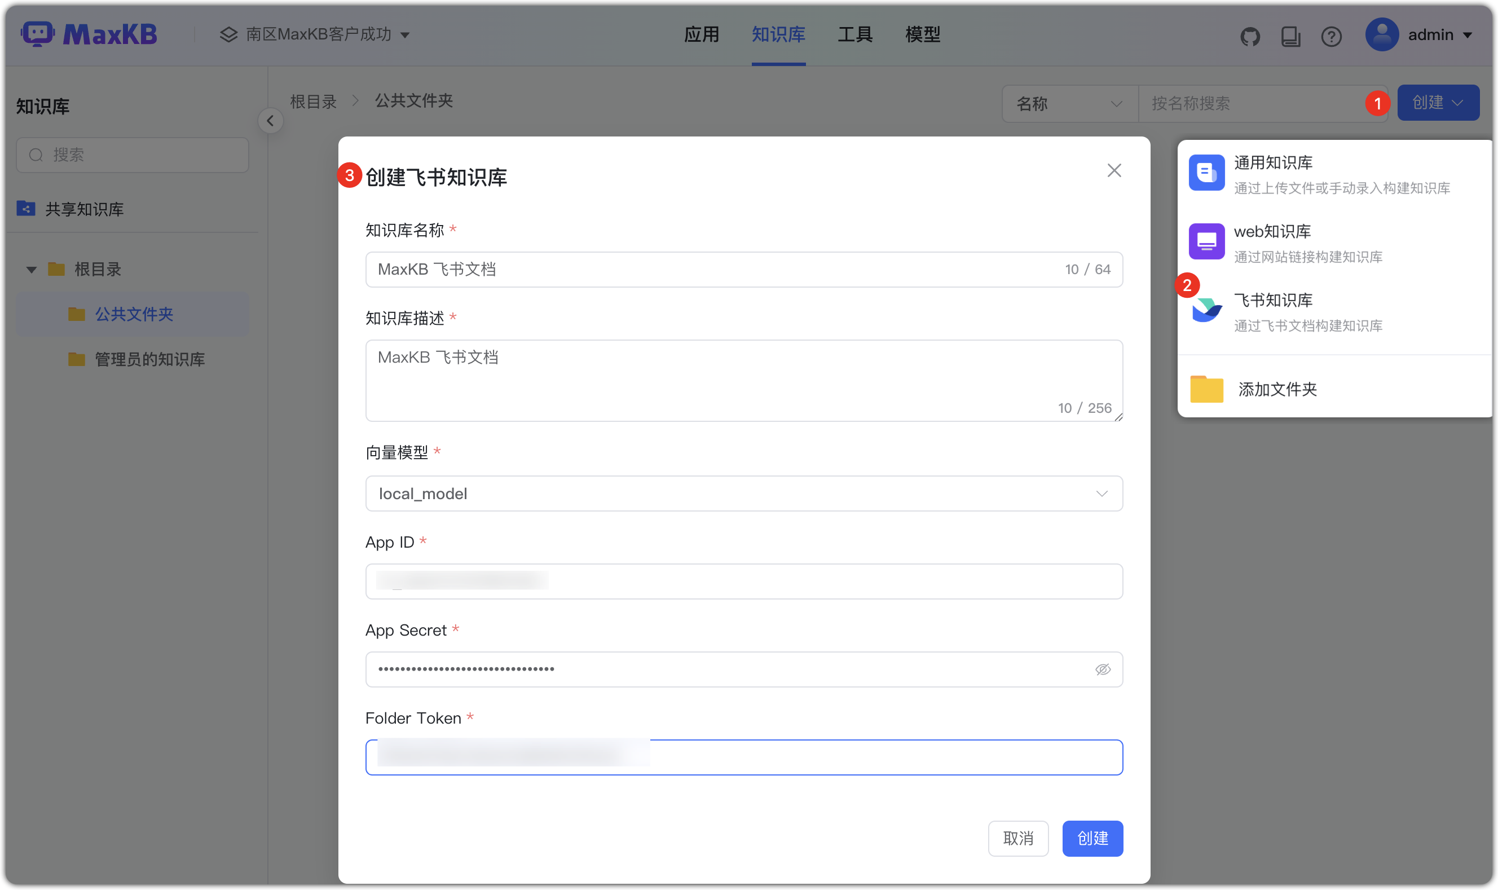The height and width of the screenshot is (890, 1498).
Task: Click 公共文件夹 breadcrumb
Action: pos(413,101)
